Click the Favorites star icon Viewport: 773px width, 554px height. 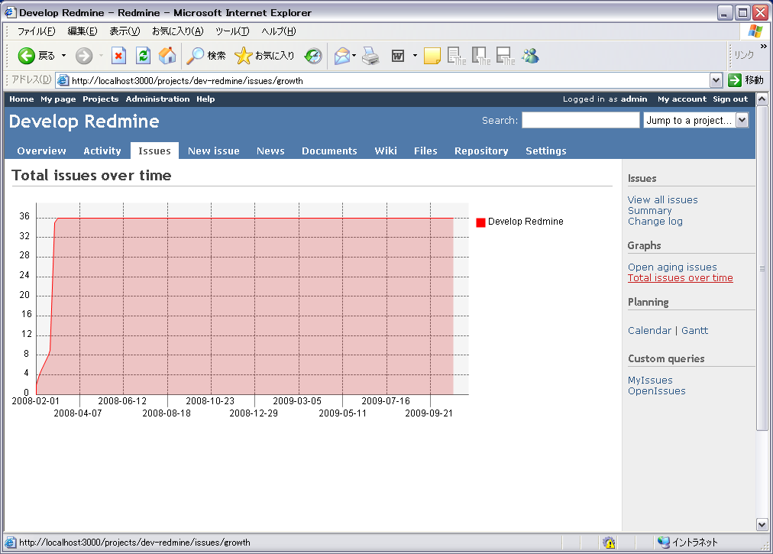243,56
